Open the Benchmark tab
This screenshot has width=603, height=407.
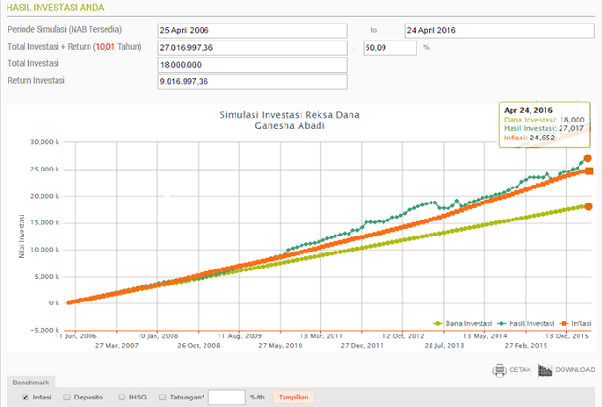pyautogui.click(x=31, y=382)
